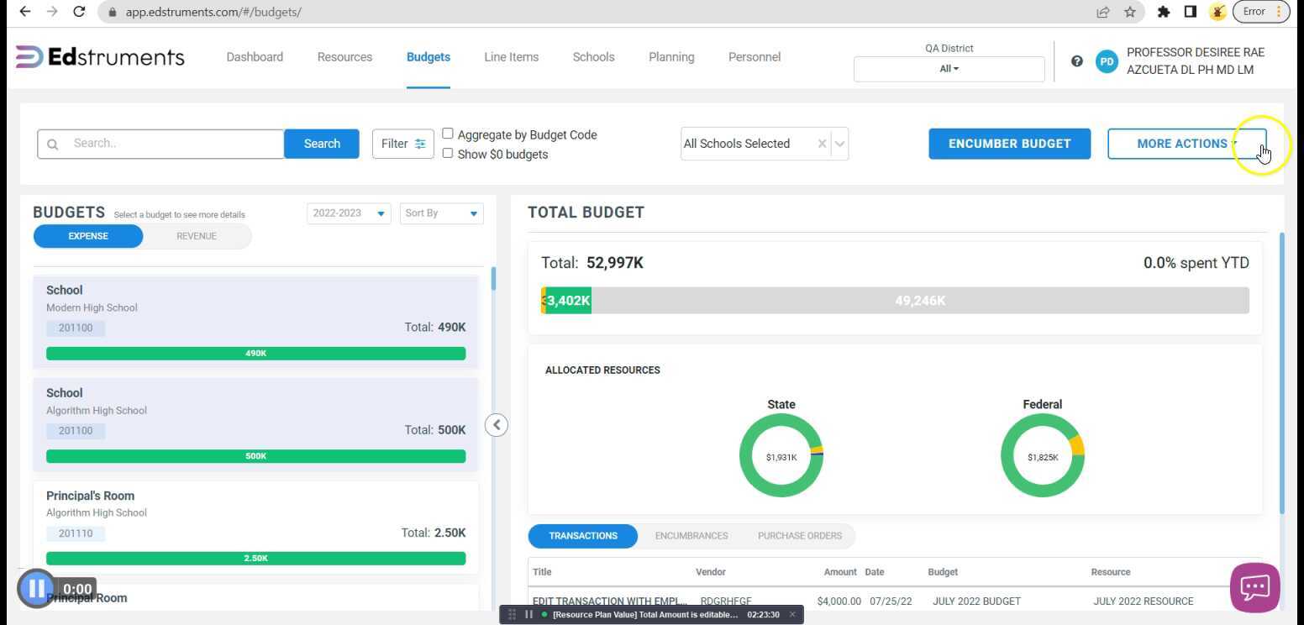The width and height of the screenshot is (1304, 625).
Task: Switch to Purchase Orders tab
Action: coord(799,536)
